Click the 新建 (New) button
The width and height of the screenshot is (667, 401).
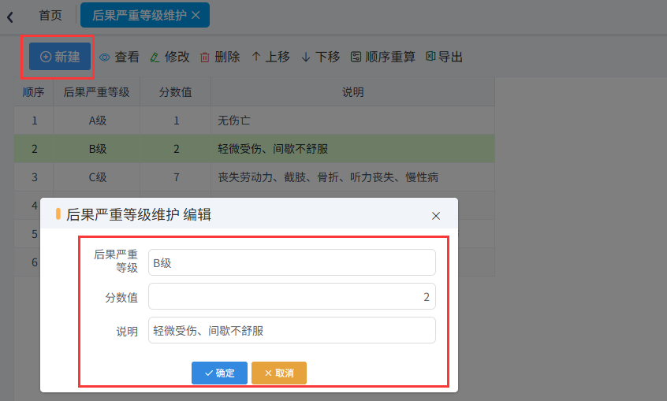pyautogui.click(x=60, y=57)
